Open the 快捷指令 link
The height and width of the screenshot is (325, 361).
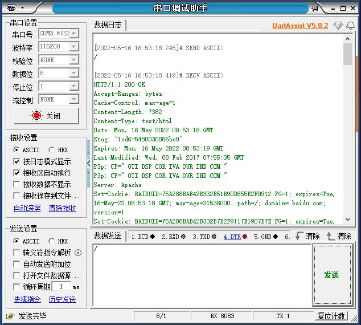click(x=27, y=299)
